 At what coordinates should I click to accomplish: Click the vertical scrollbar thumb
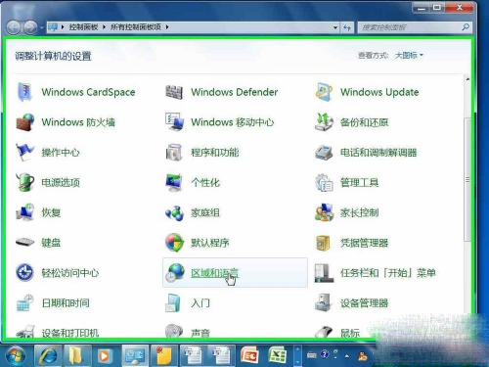point(467,180)
